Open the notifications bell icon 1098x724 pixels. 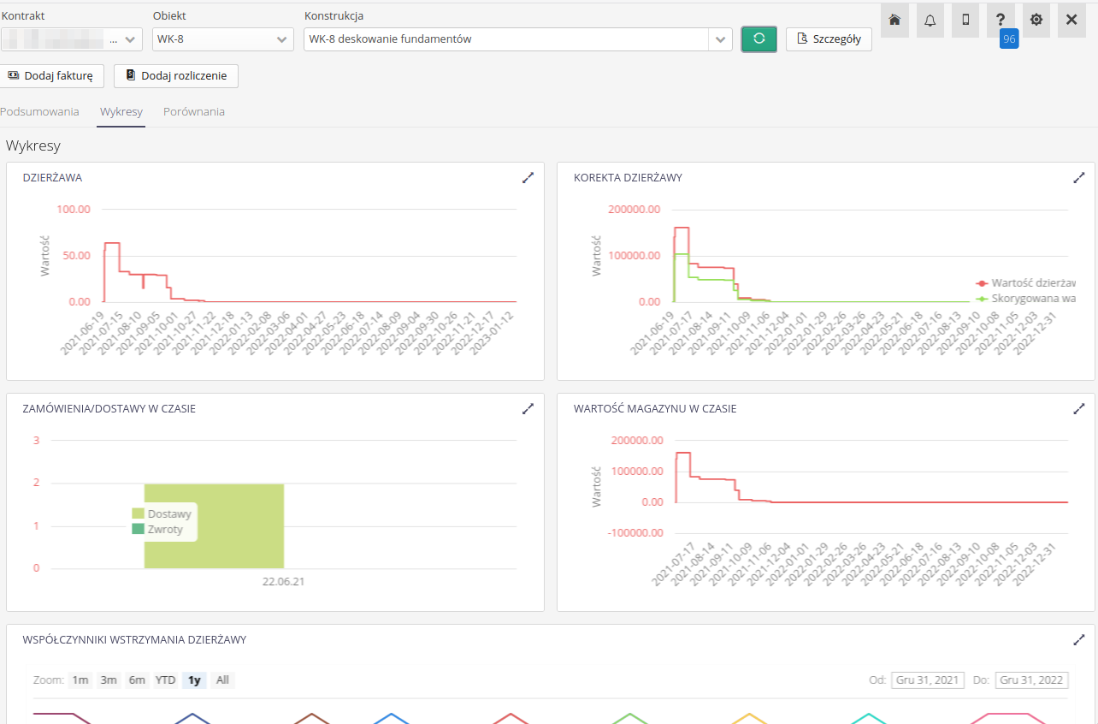point(930,20)
